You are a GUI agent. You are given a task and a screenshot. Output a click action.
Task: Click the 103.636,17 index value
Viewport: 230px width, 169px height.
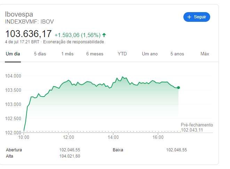click(x=28, y=34)
